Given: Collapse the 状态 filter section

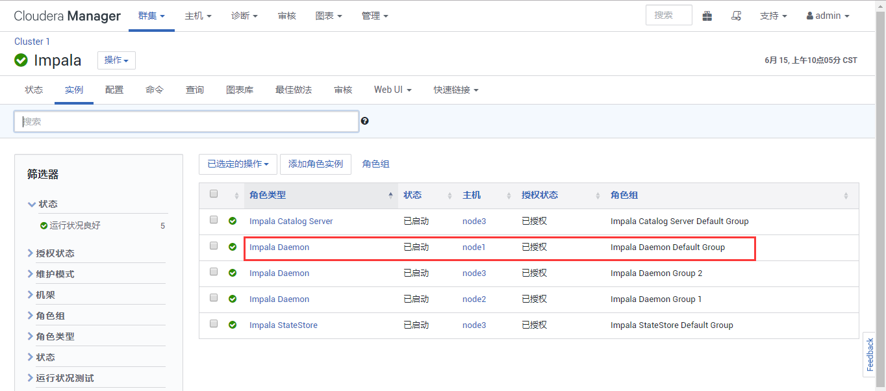Looking at the screenshot, I should tap(43, 204).
